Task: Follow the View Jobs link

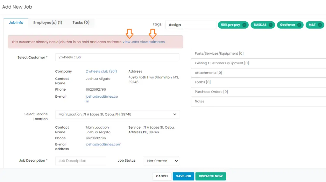Action: (x=131, y=42)
